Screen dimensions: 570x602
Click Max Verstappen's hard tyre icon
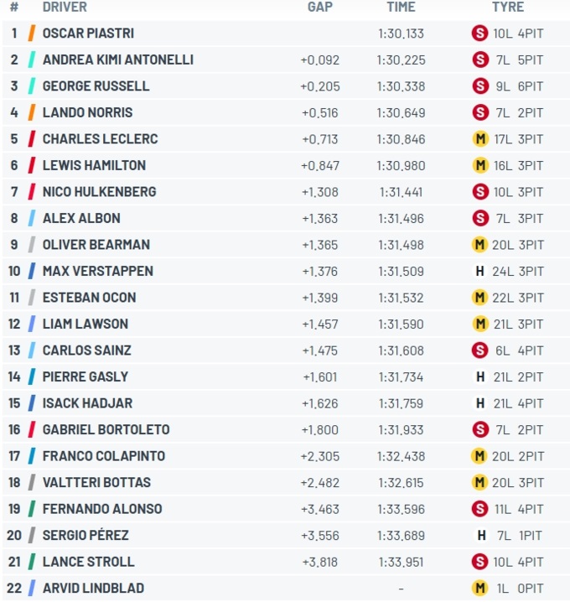480,271
